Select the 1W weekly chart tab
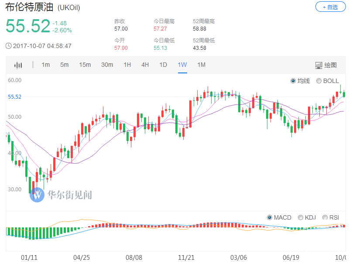Image resolution: width=349 pixels, height=262 pixels. pyautogui.click(x=182, y=65)
